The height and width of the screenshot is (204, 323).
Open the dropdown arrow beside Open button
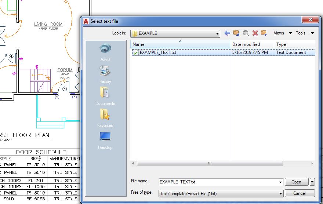coord(312,182)
